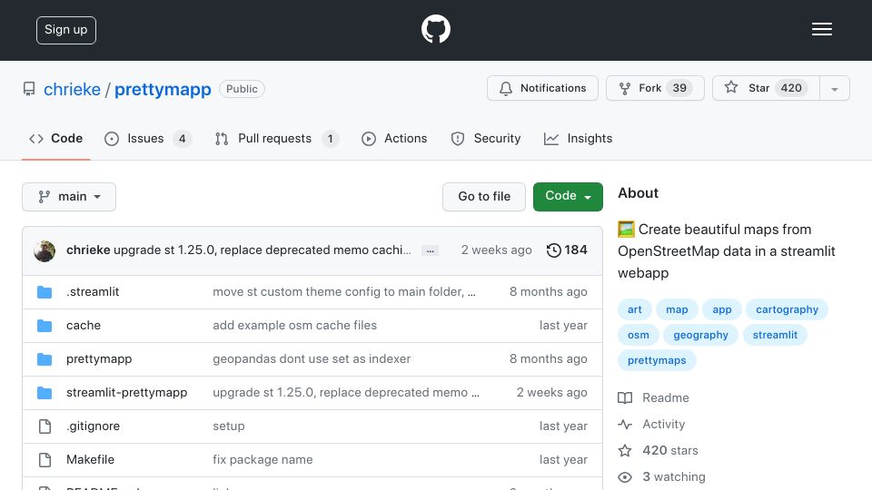Open the 'fix package name' commit
This screenshot has width=872, height=490.
click(x=263, y=459)
